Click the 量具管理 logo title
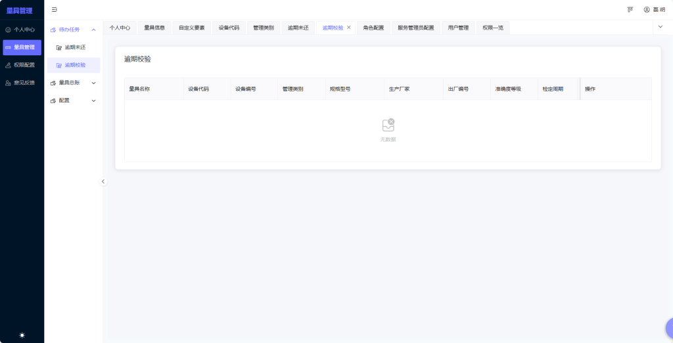This screenshot has height=343, width=673. tap(19, 11)
